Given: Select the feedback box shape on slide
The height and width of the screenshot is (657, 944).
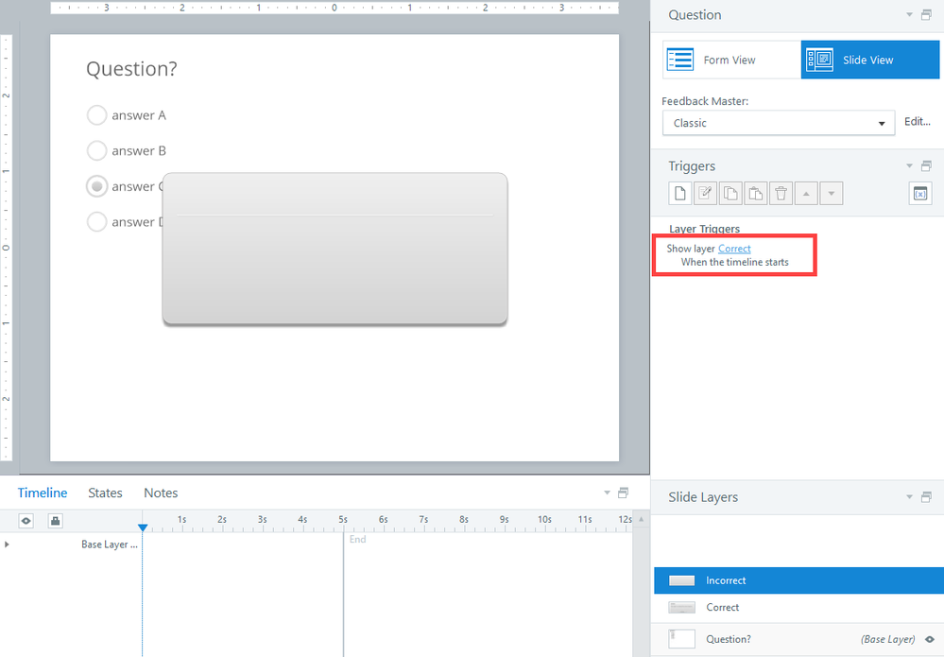Looking at the screenshot, I should (335, 248).
